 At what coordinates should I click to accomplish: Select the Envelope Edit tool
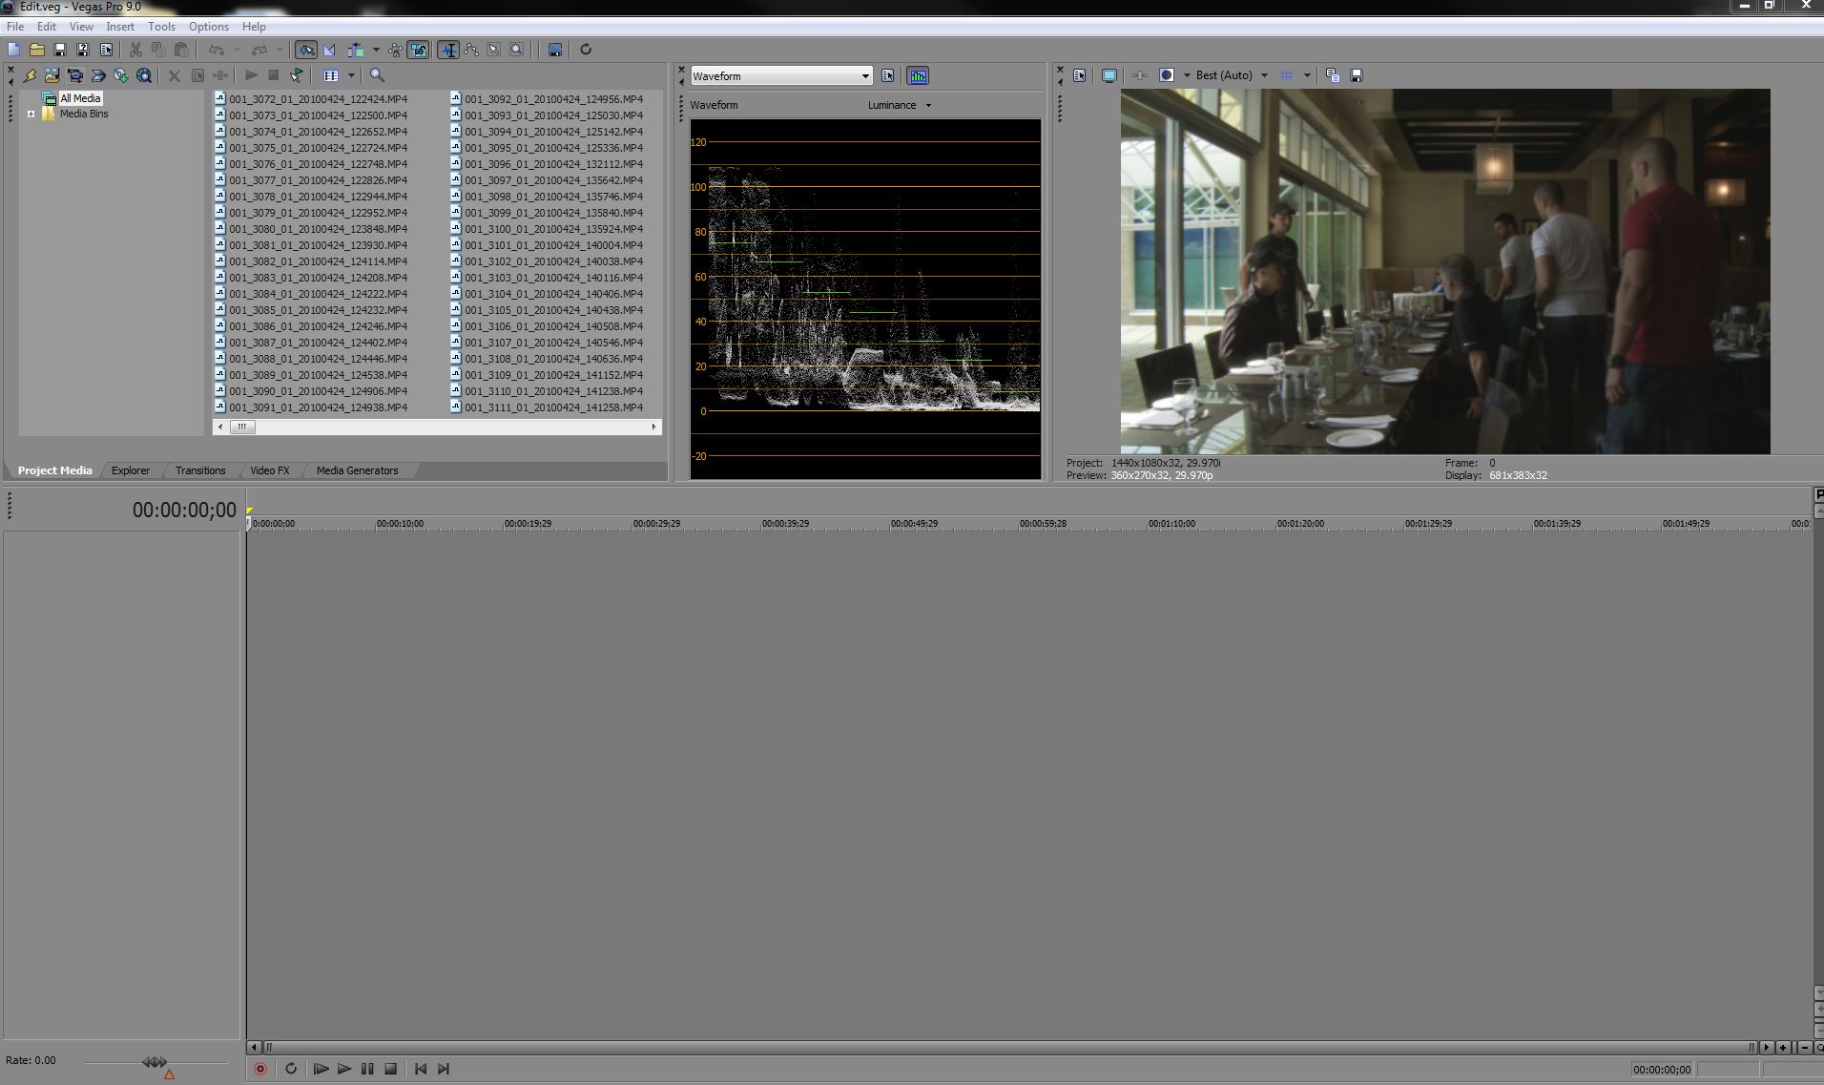coord(470,50)
